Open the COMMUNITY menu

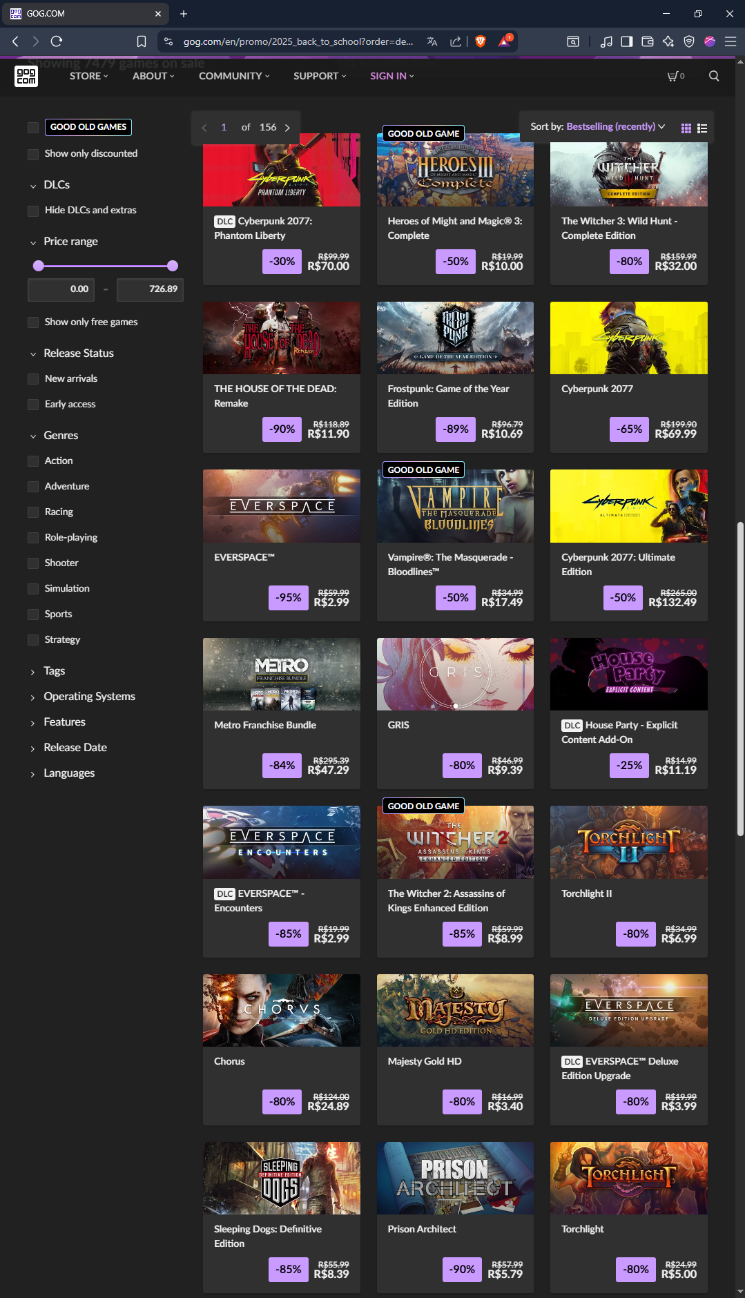click(x=234, y=76)
